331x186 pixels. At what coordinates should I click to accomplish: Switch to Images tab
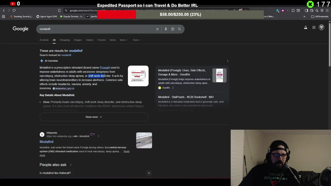[x=78, y=40]
